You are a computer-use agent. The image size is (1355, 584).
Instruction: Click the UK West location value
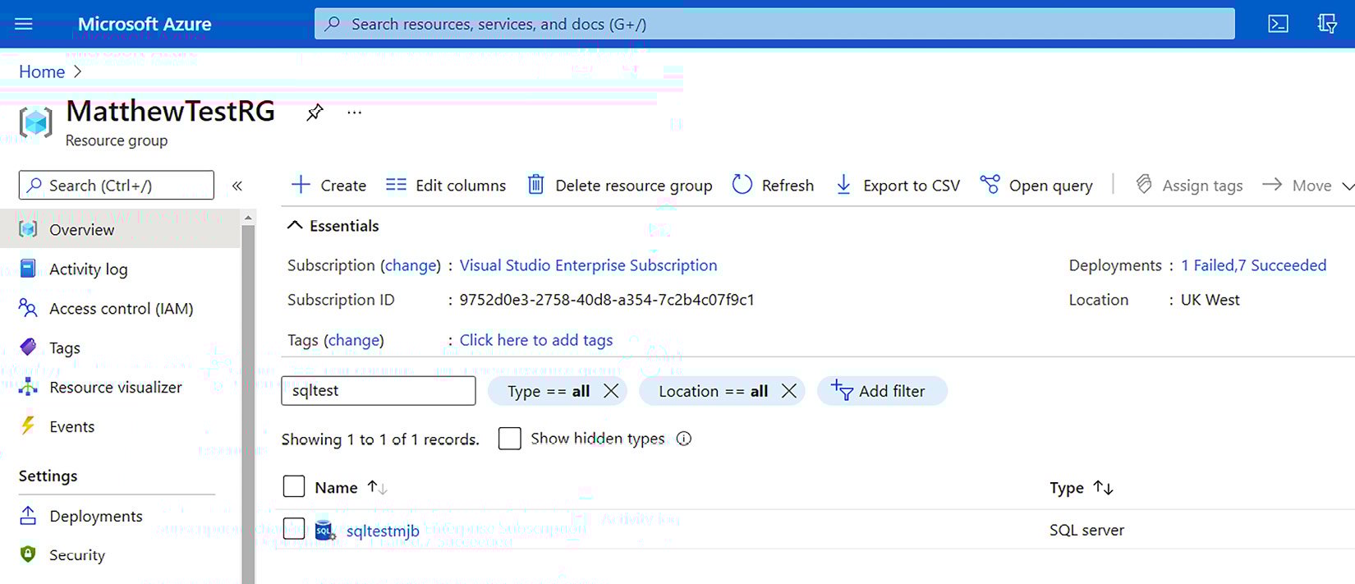tap(1210, 300)
